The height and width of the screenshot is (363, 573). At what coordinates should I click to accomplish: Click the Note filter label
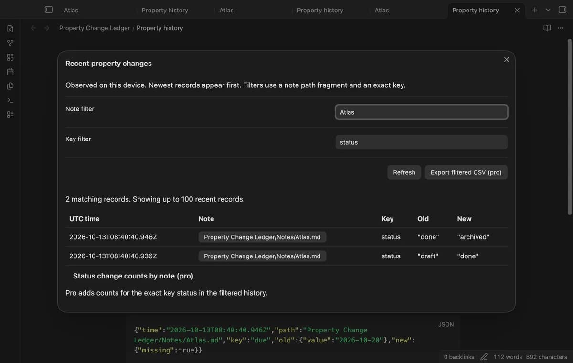tap(80, 109)
